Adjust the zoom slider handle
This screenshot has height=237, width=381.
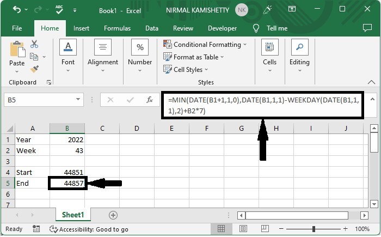[x=314, y=229]
